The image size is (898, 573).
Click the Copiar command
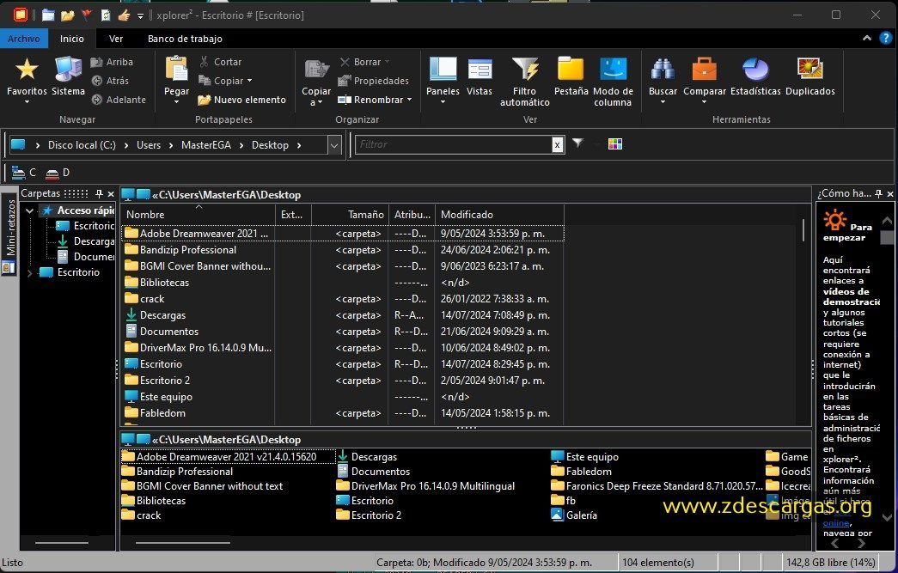click(x=221, y=81)
